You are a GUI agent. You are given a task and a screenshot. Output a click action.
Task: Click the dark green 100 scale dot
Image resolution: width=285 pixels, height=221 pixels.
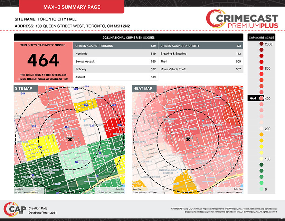tap(262, 165)
